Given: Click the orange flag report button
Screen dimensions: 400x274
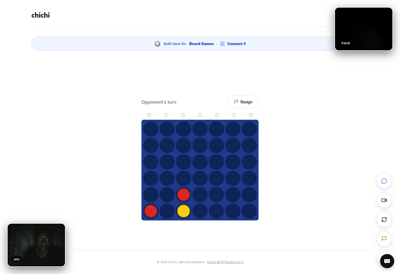Looking at the screenshot, I should click(x=384, y=239).
